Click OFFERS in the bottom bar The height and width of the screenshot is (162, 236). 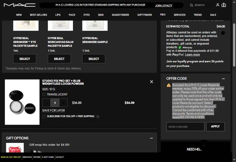click(x=37, y=157)
